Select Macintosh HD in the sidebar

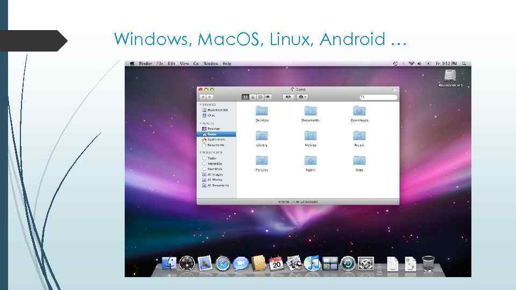click(216, 110)
